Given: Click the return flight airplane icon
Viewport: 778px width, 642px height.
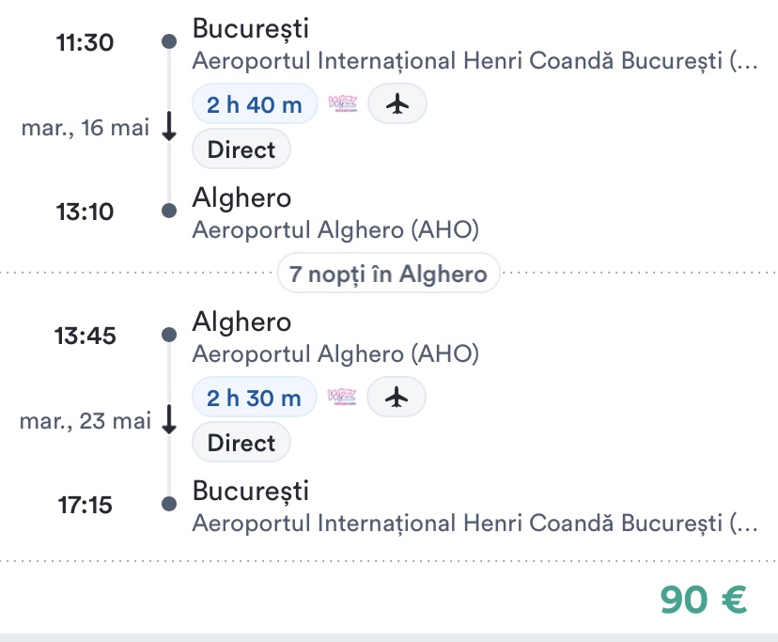Looking at the screenshot, I should pyautogui.click(x=397, y=398).
